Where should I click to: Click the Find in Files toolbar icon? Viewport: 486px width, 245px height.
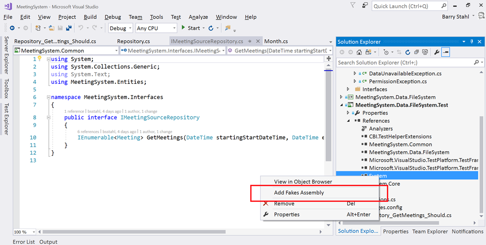[228, 28]
